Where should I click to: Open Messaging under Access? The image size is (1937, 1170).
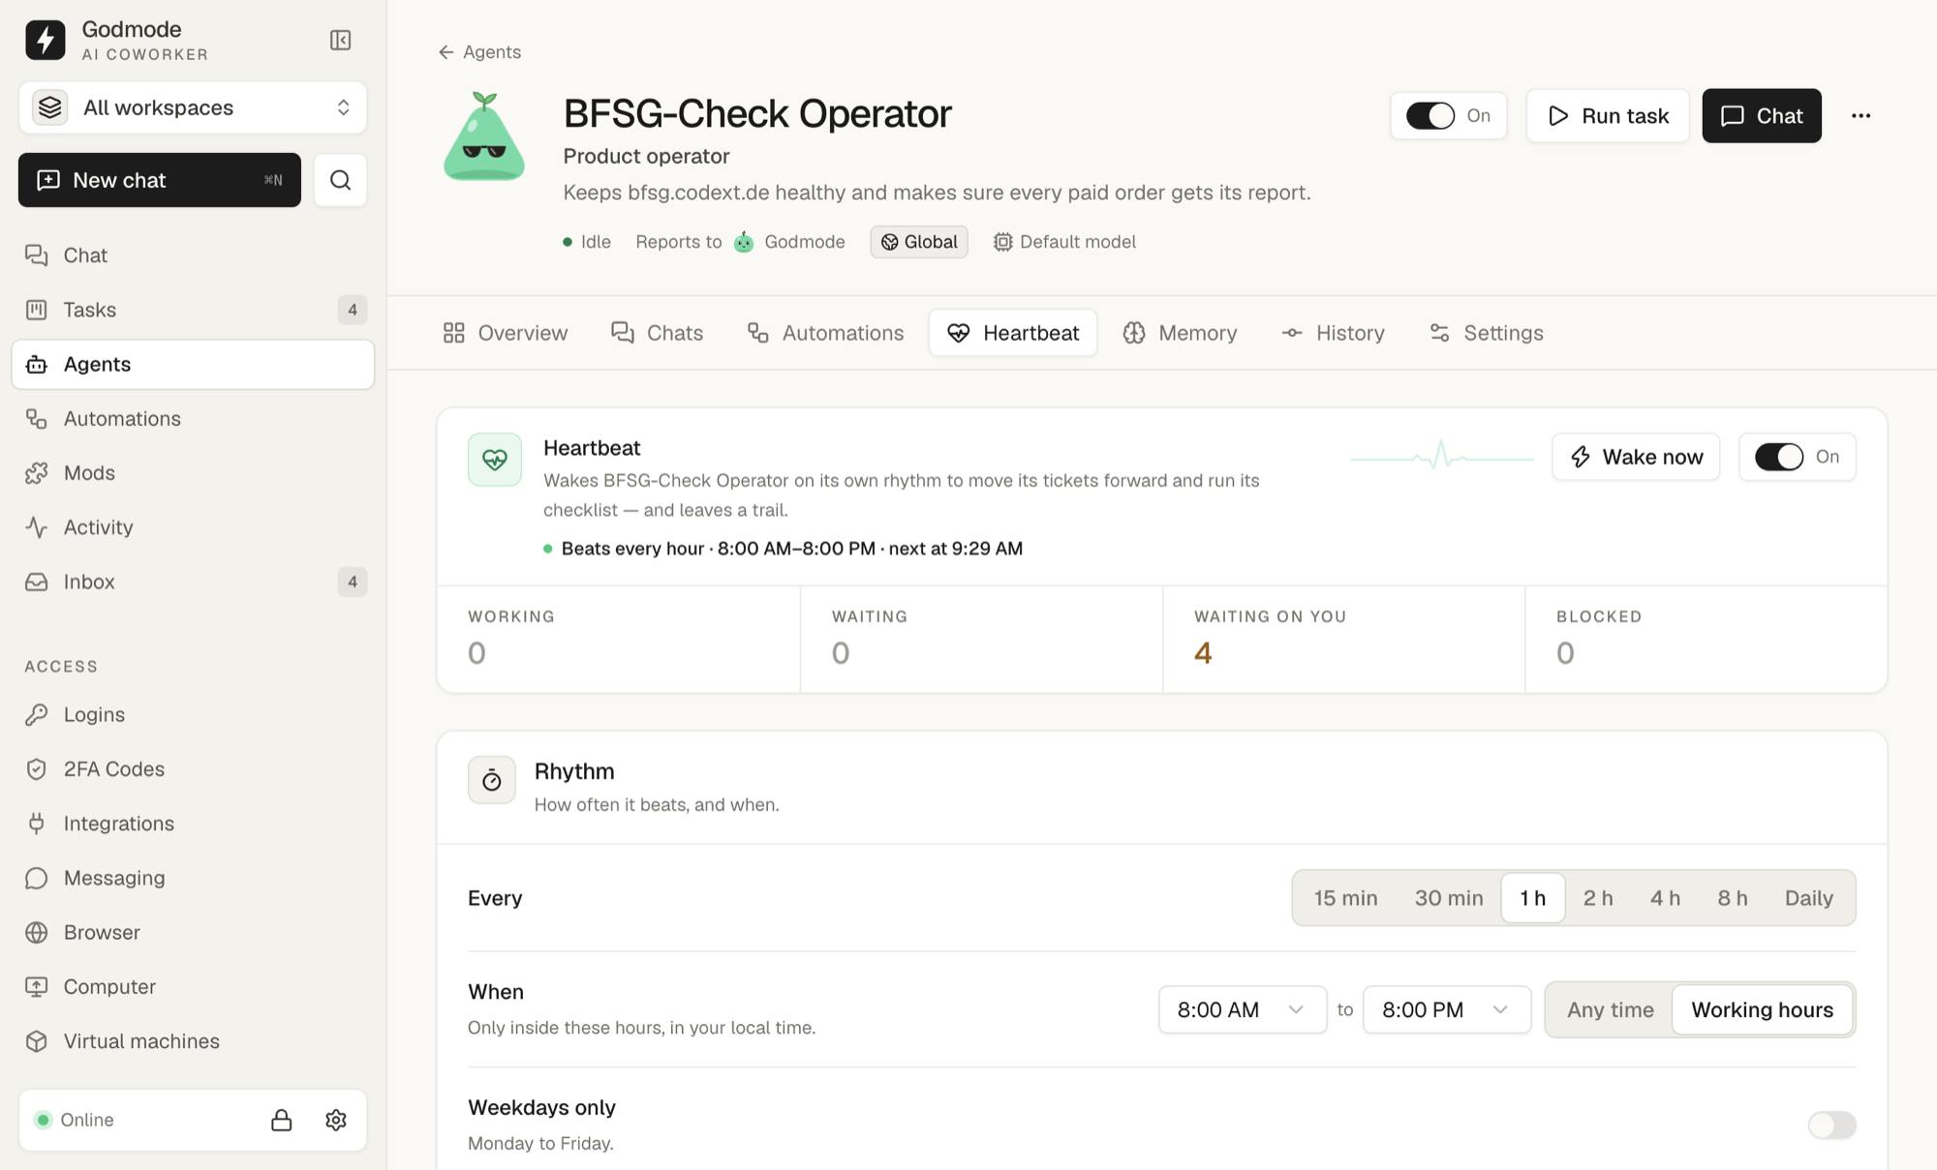click(x=193, y=878)
